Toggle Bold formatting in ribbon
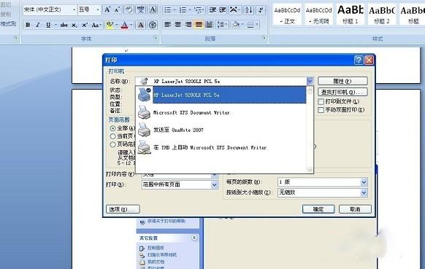 click(x=28, y=25)
